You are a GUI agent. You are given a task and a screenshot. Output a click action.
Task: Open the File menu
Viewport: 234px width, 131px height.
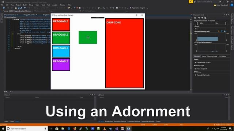(2, 5)
